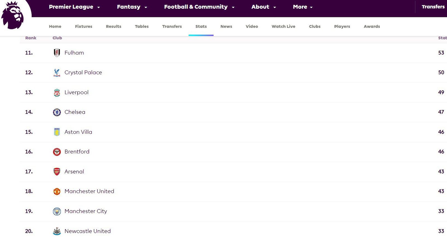Expand the About dropdown menu
The height and width of the screenshot is (237, 447).
tap(263, 7)
